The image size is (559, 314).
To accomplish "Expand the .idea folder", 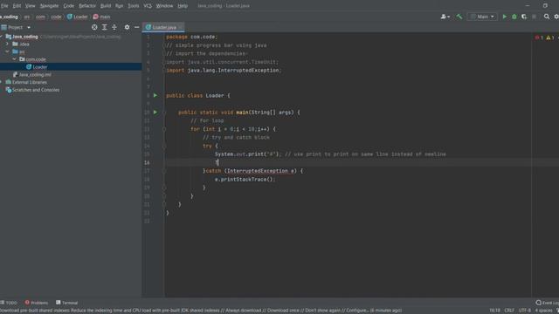I will [x=7, y=44].
